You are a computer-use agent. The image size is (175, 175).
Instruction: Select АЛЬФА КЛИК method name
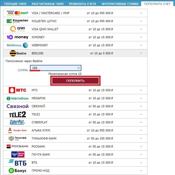click(x=41, y=130)
